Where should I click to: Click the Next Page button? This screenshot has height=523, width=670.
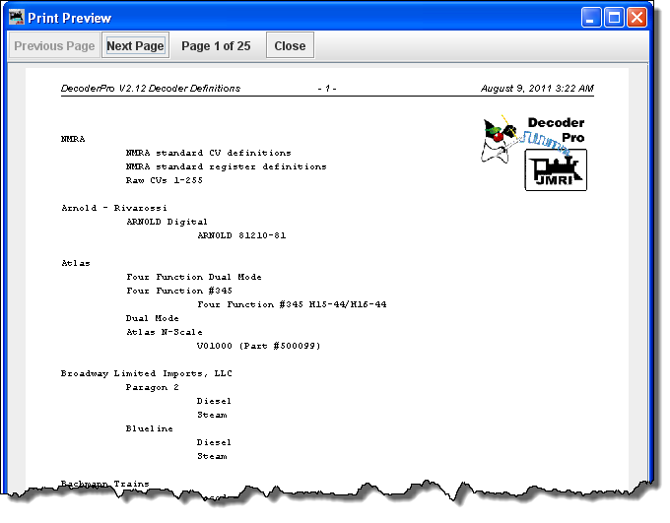click(135, 46)
